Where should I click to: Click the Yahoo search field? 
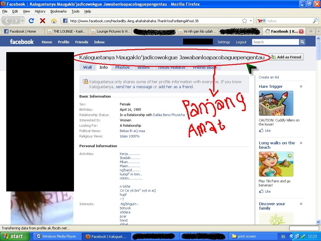(x=289, y=21)
